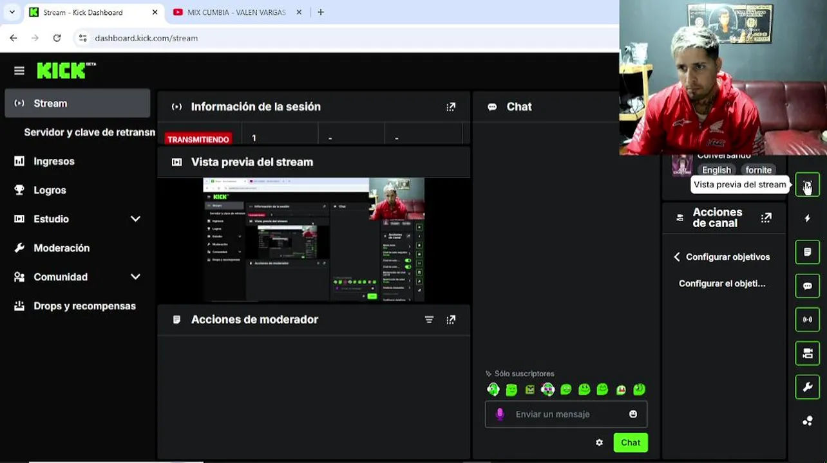Open the hamburger menu beside KICK logo
Image resolution: width=827 pixels, height=463 pixels.
click(x=19, y=71)
